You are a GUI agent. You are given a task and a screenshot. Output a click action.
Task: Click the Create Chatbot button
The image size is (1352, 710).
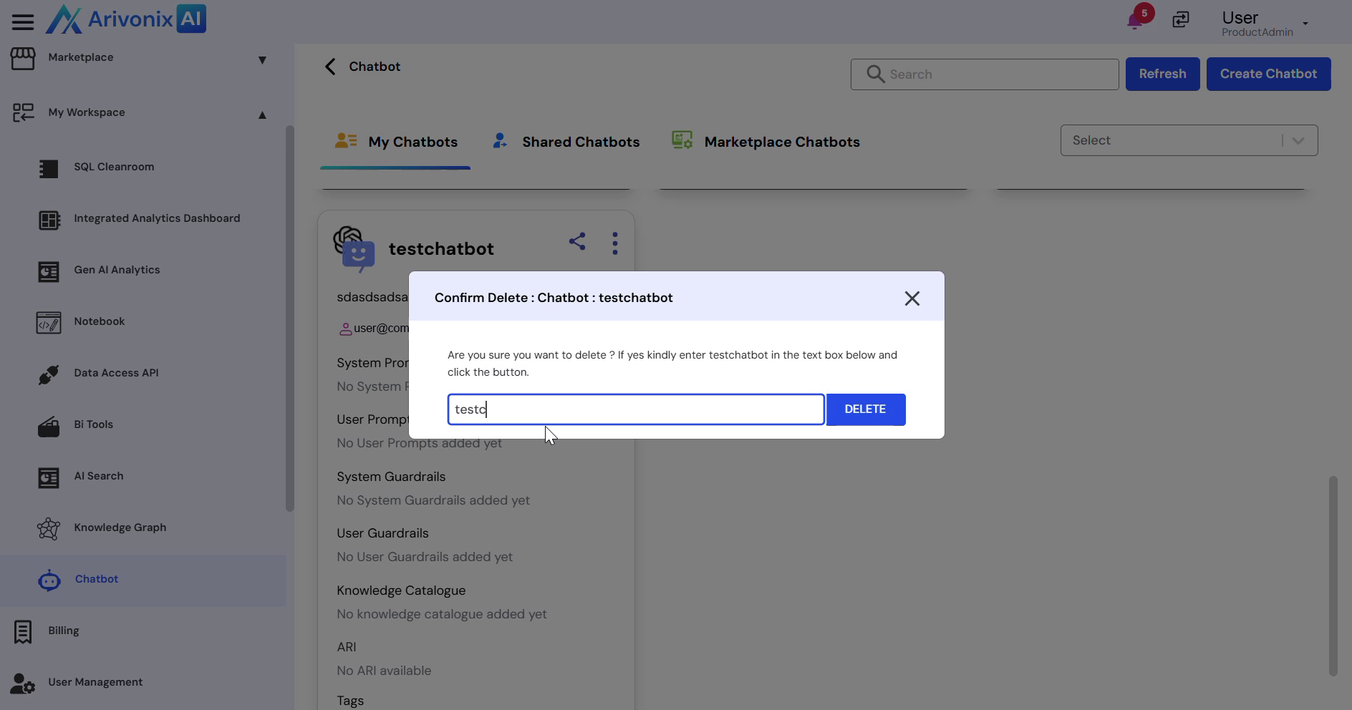pos(1268,74)
